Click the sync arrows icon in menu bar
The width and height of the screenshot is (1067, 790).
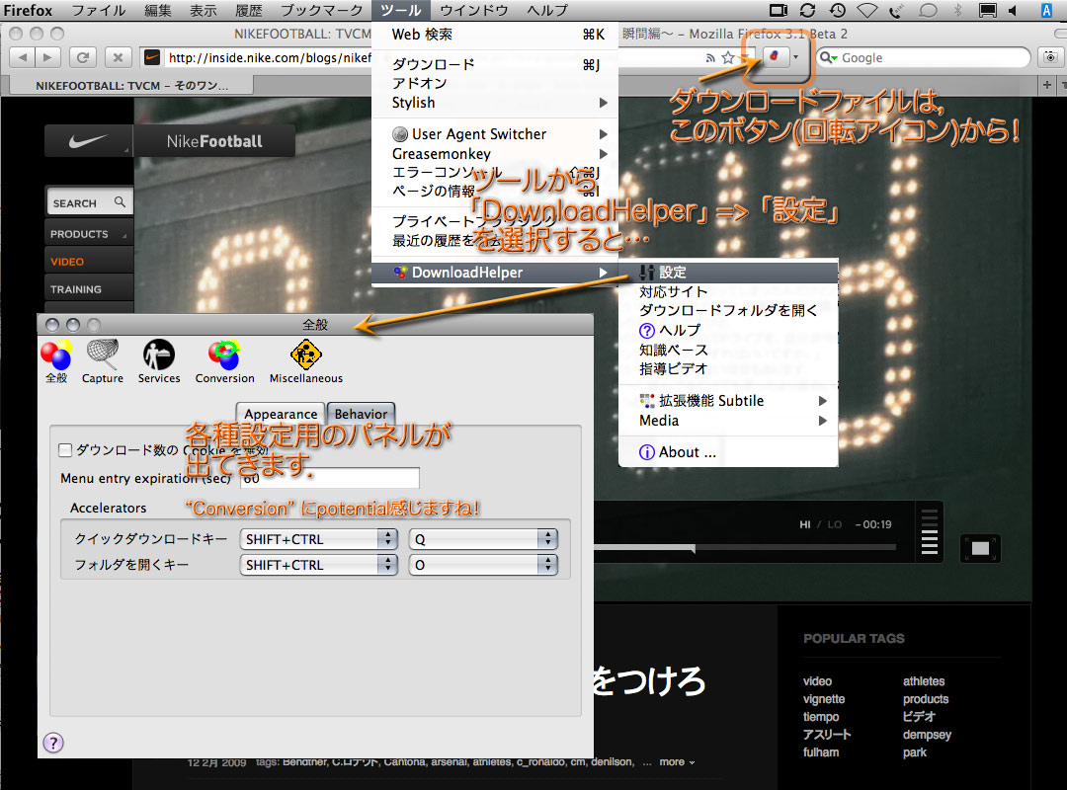[x=808, y=10]
